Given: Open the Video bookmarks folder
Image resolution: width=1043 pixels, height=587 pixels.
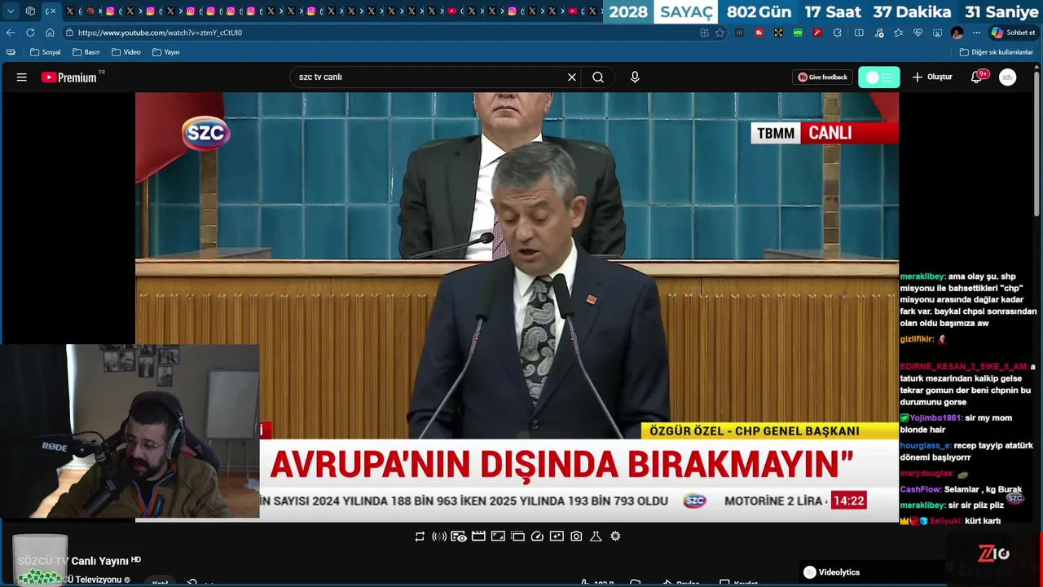Looking at the screenshot, I should [x=126, y=52].
